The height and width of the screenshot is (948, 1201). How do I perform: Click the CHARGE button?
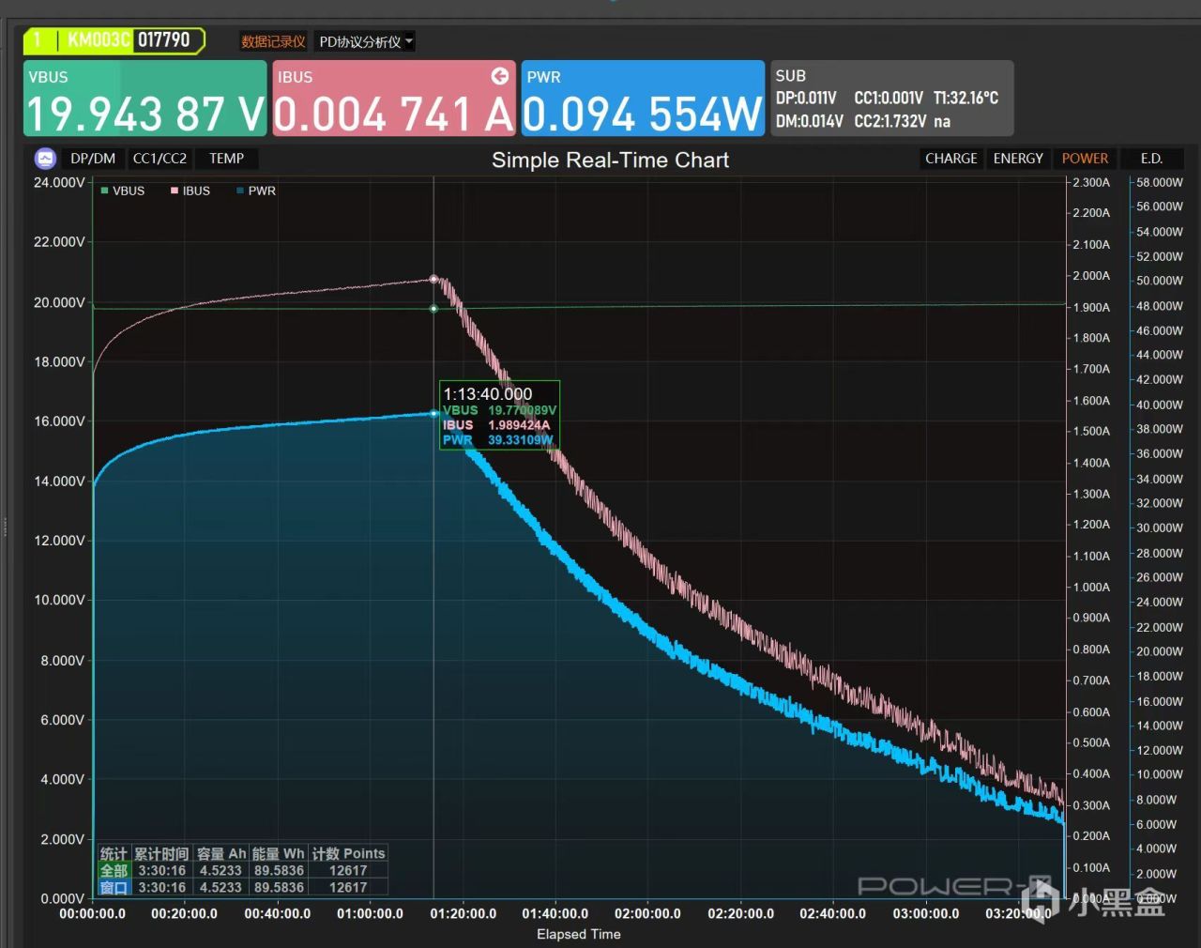[951, 159]
